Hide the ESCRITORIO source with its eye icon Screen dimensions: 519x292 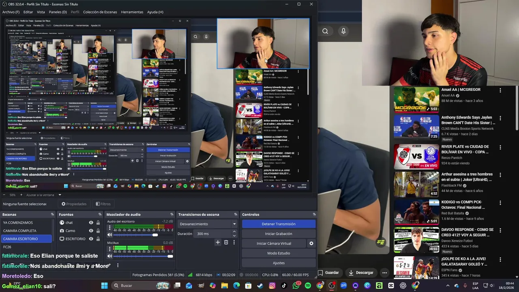pyautogui.click(x=91, y=239)
